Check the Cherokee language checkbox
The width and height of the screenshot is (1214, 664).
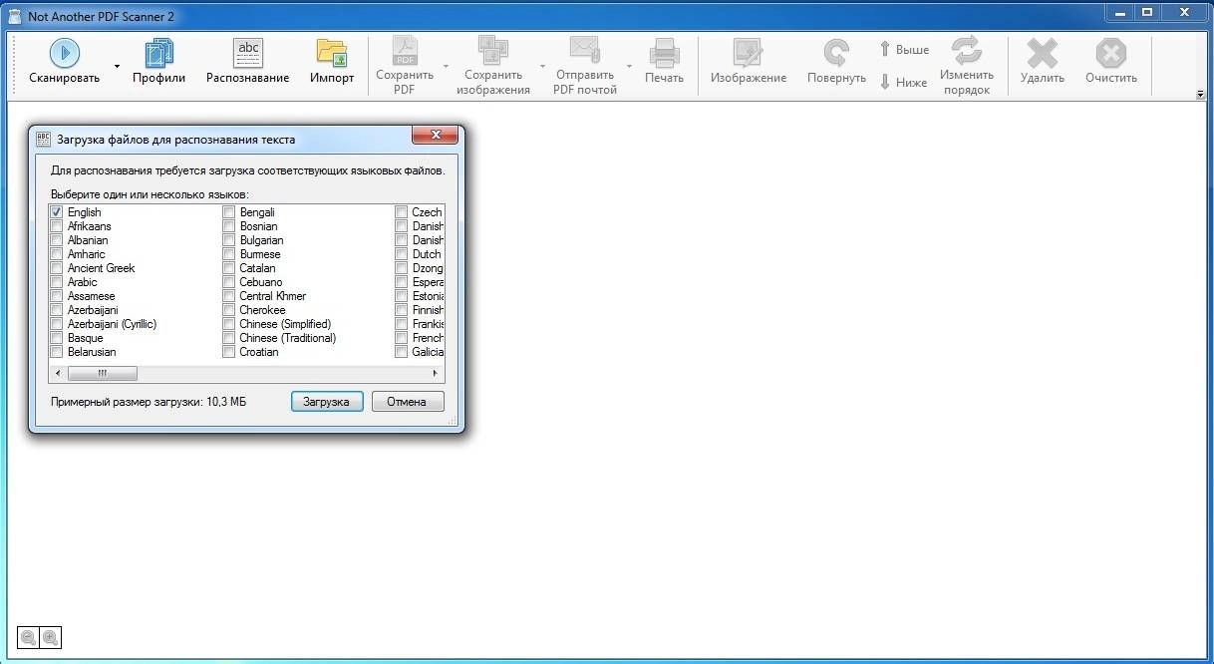(228, 310)
